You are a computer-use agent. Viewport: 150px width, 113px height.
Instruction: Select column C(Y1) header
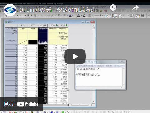(x=43, y=25)
